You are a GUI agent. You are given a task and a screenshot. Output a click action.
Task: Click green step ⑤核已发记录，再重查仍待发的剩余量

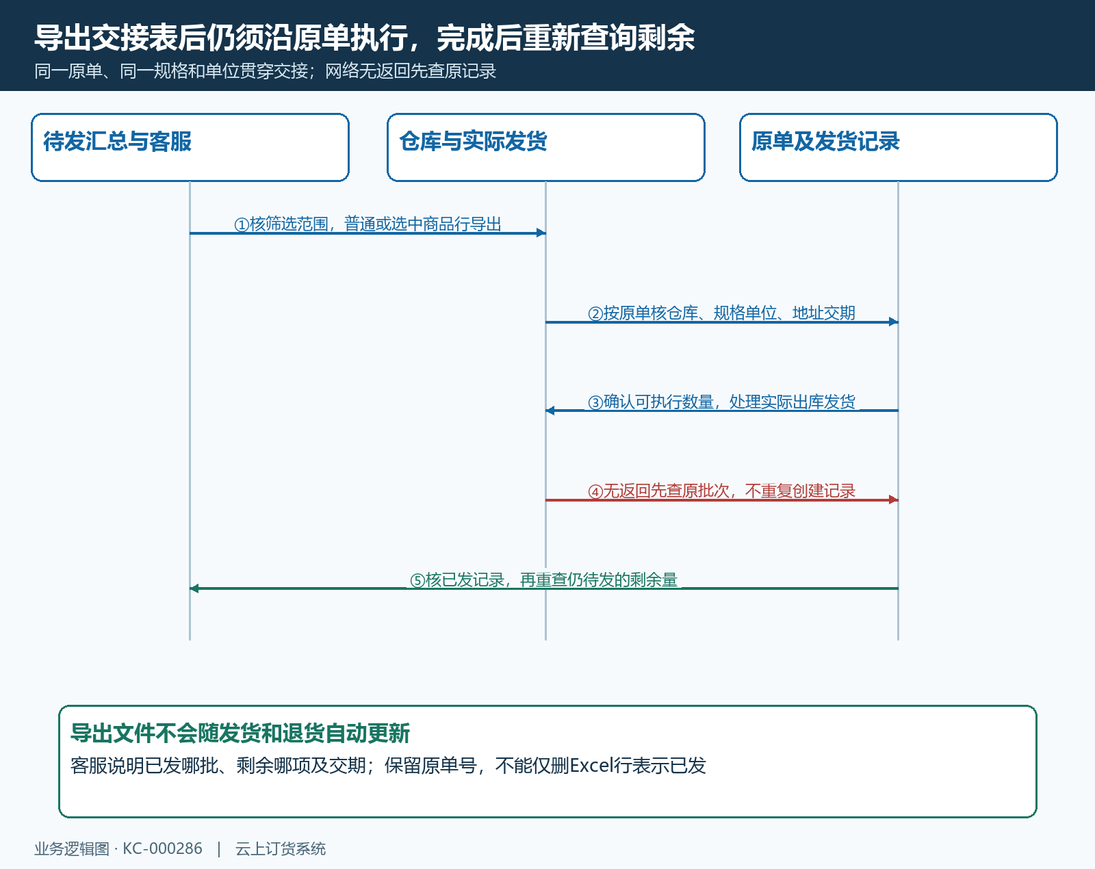pos(544,580)
